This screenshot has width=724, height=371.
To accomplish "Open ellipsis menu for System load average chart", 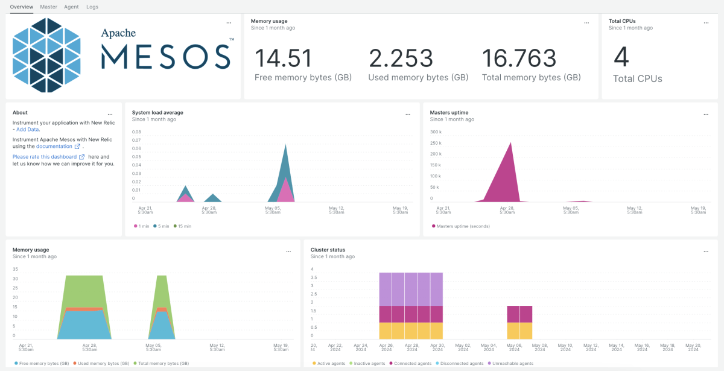I will coord(408,113).
